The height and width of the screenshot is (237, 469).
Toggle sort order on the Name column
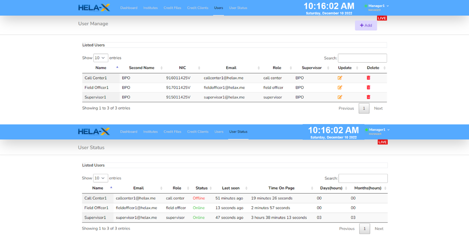pyautogui.click(x=101, y=68)
